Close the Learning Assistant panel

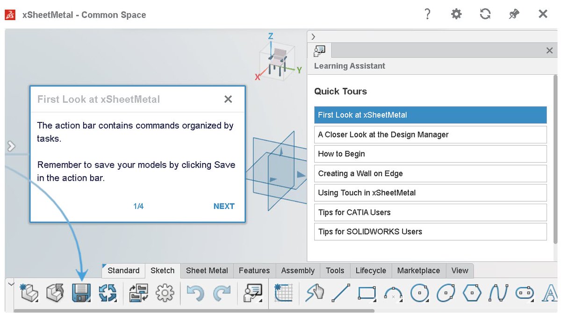(550, 50)
